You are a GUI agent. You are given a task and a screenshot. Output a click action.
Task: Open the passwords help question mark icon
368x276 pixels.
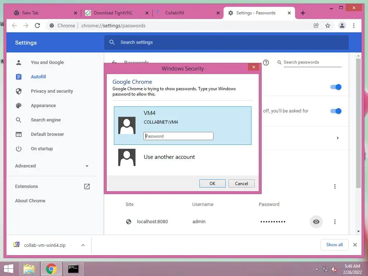[x=266, y=63]
